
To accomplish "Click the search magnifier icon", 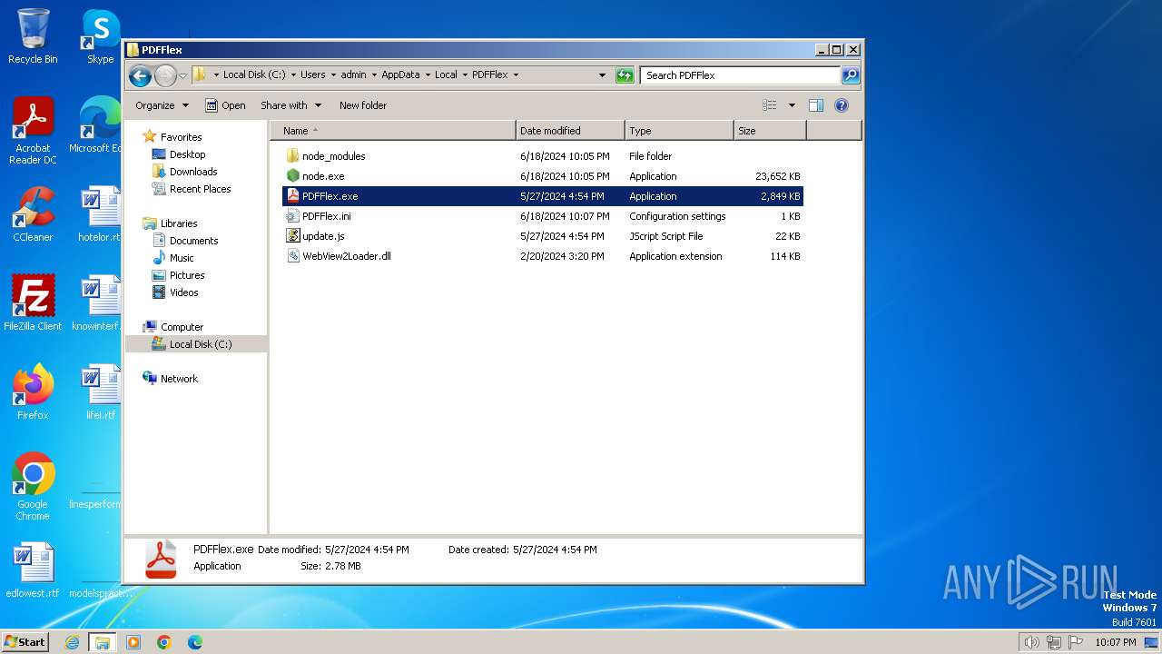I will [850, 75].
